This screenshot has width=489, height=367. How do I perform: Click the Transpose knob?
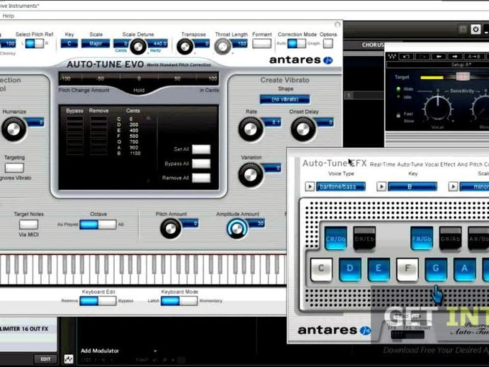185,47
